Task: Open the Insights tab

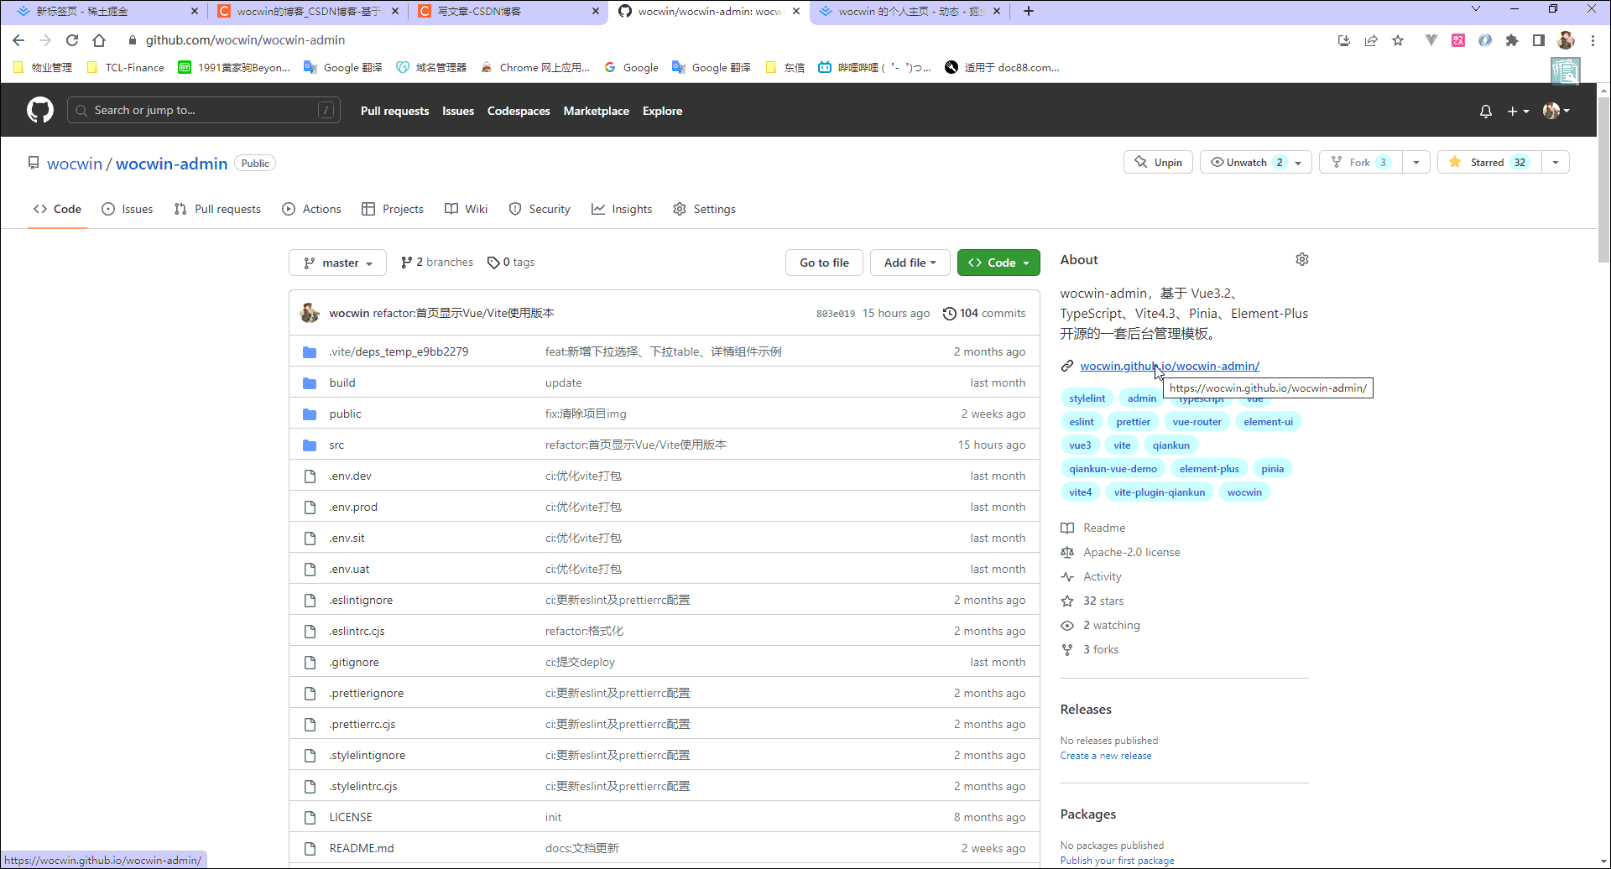Action: [622, 209]
